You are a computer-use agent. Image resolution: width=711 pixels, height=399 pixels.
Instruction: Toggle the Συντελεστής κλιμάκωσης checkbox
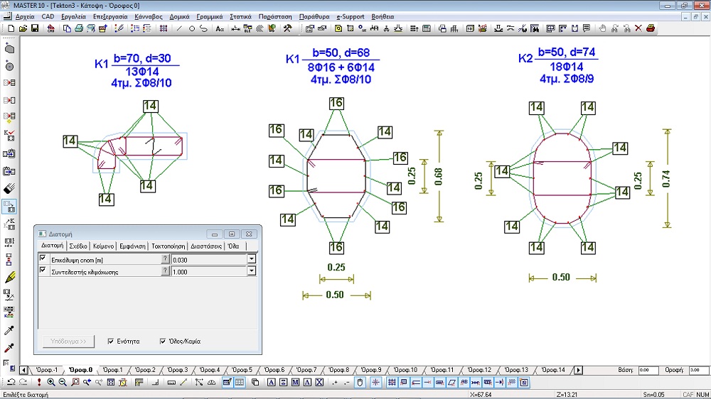pyautogui.click(x=43, y=270)
